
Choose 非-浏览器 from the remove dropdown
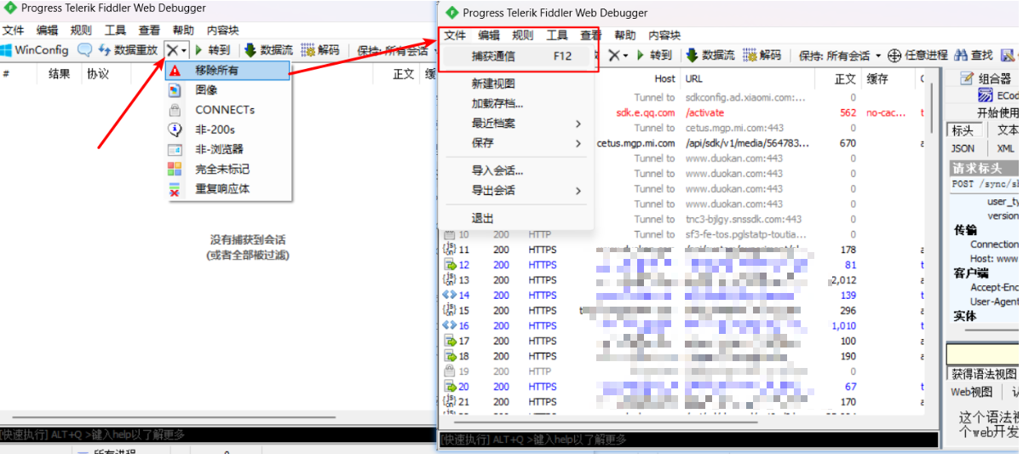227,149
